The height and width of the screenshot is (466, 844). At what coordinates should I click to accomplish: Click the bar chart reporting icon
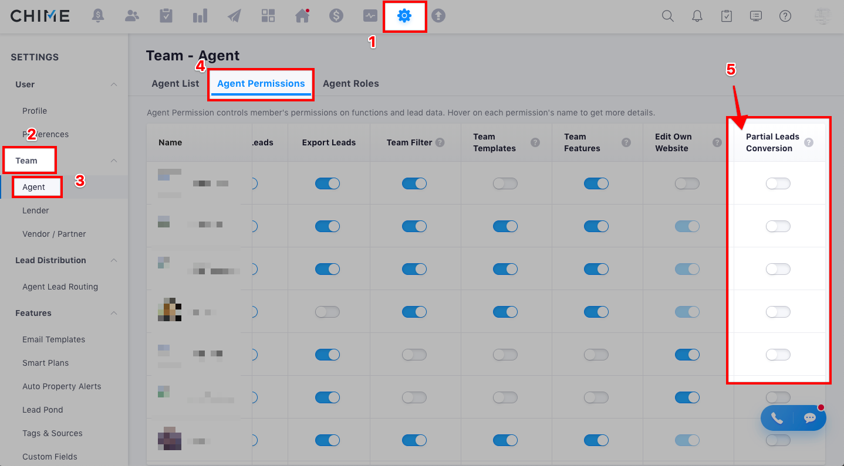tap(200, 16)
